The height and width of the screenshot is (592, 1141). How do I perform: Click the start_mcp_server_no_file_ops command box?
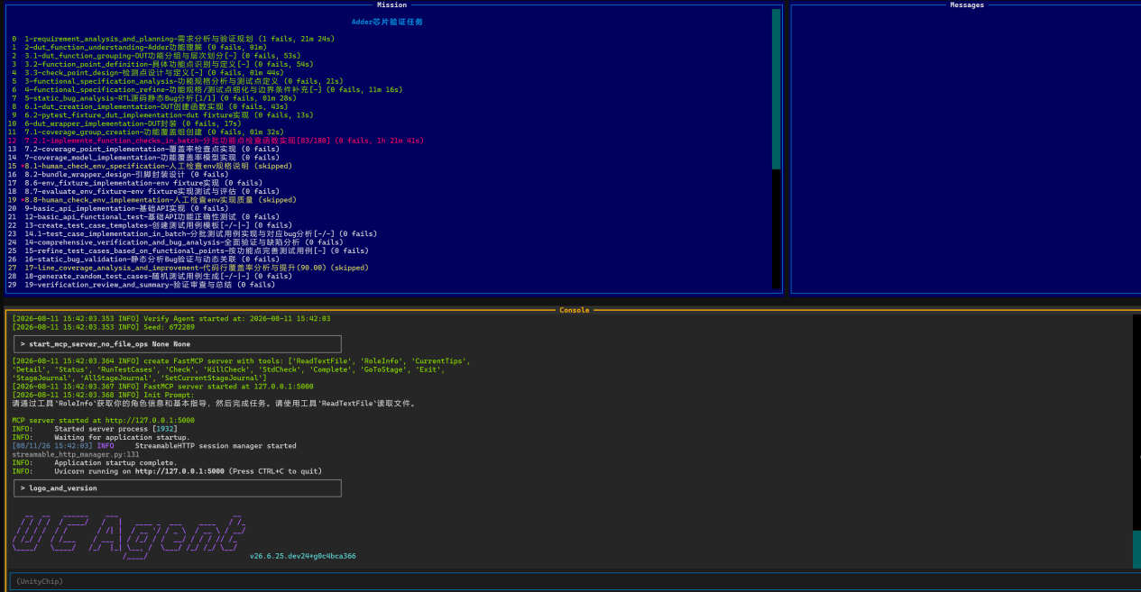(178, 344)
